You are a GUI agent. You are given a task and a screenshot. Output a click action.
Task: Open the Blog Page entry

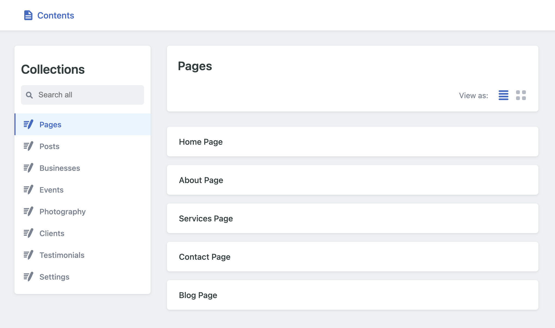click(x=352, y=295)
